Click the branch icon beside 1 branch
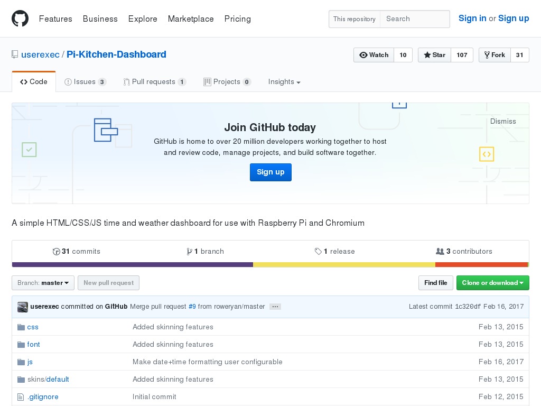Screen dimensions: 541x406 [x=190, y=252]
